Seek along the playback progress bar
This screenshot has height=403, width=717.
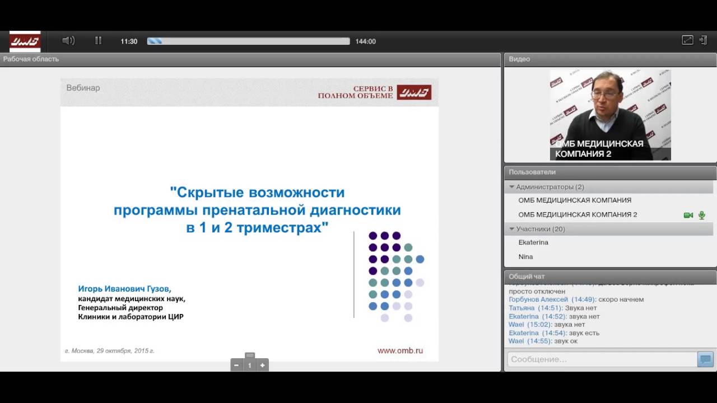[249, 41]
